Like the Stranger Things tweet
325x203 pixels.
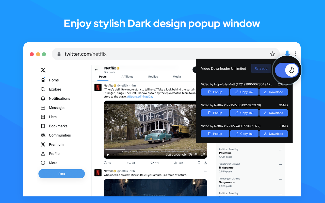(x=152, y=163)
